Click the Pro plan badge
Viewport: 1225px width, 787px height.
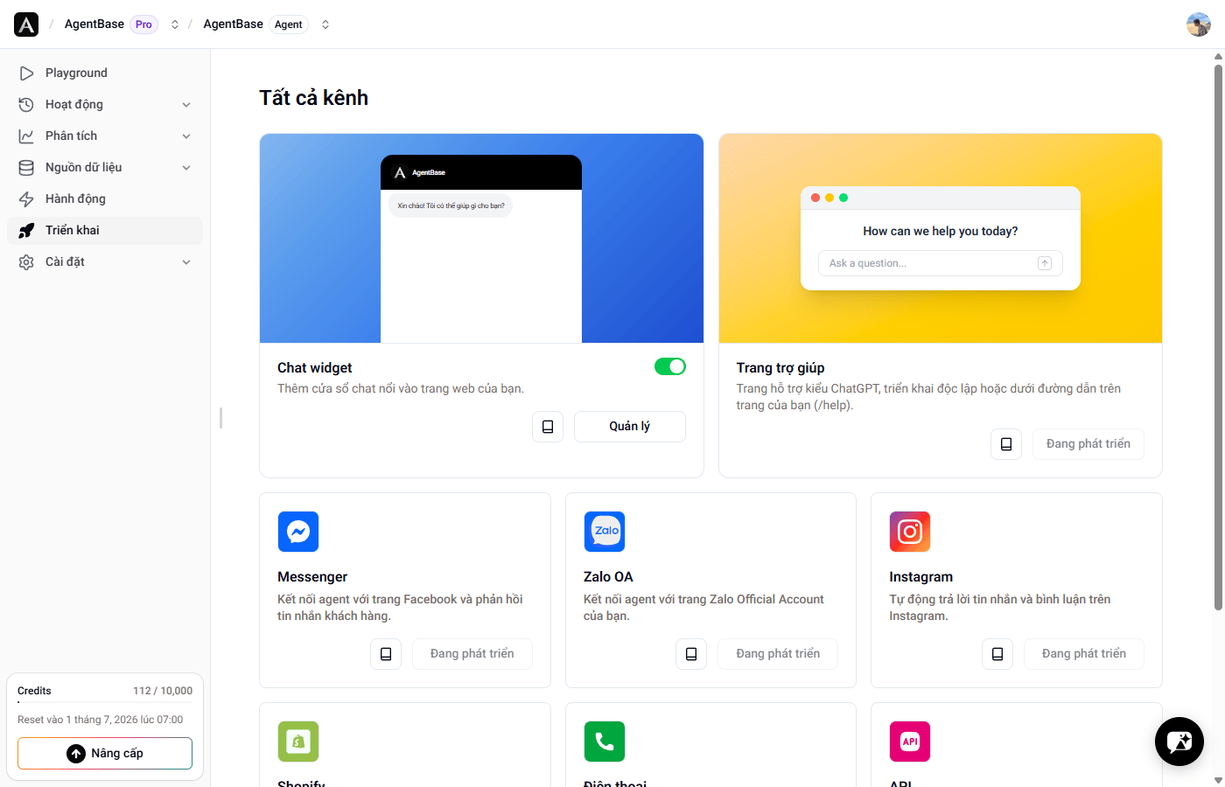(143, 24)
